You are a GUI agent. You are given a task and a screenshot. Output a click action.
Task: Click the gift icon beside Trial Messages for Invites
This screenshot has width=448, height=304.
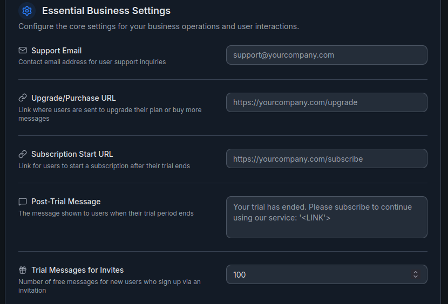click(23, 270)
